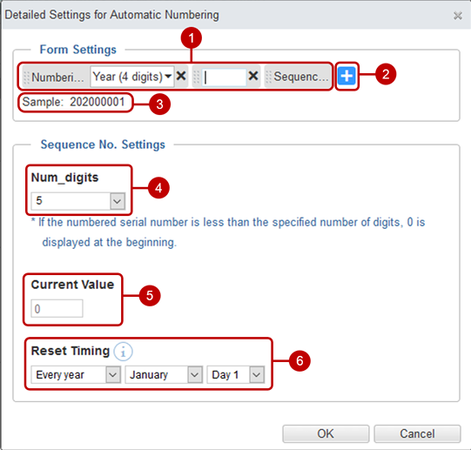Focus the Current Value input field

57,308
